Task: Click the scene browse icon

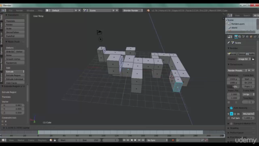Action: point(85,11)
